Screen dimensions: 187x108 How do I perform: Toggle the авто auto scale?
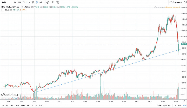pyautogui.click(x=184, y=105)
